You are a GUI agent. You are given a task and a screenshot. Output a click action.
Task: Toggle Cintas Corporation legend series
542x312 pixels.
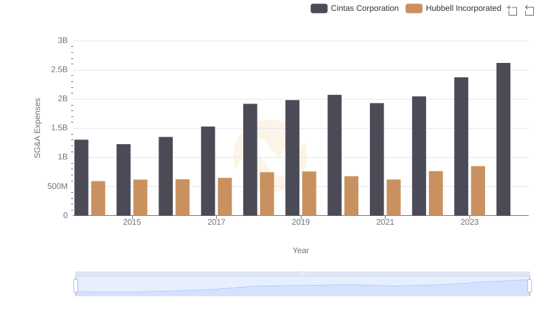(354, 8)
